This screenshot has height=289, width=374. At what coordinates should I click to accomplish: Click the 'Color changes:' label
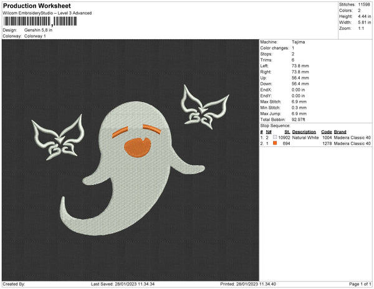click(274, 48)
